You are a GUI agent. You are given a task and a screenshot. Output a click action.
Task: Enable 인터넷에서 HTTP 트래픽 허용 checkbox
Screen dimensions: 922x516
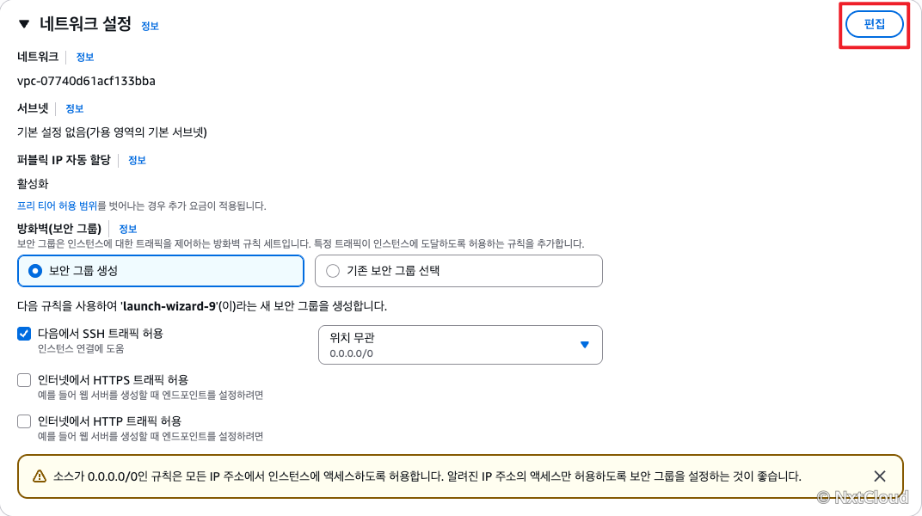click(x=24, y=421)
